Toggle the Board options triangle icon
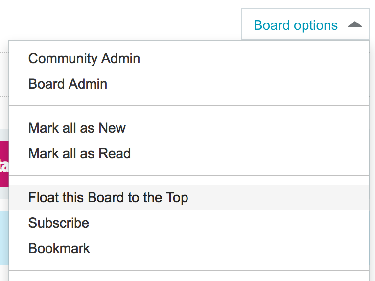The image size is (375, 281). coord(354,24)
